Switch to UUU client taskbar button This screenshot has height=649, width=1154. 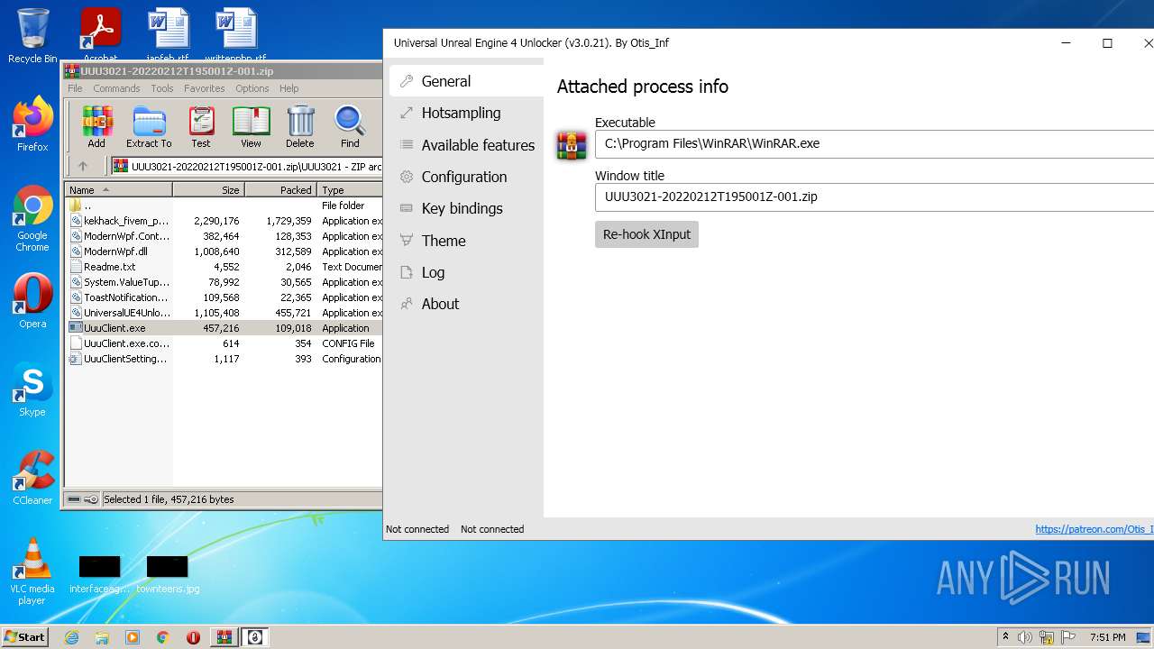click(255, 637)
